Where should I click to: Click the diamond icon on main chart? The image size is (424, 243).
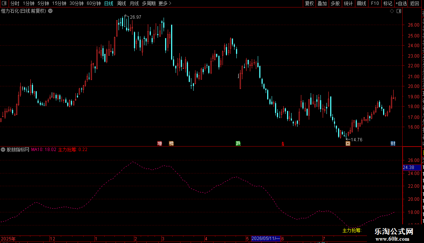coord(392,11)
